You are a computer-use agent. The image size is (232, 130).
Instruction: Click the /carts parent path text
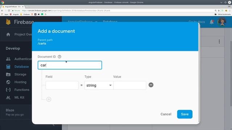pyautogui.click(x=42, y=43)
